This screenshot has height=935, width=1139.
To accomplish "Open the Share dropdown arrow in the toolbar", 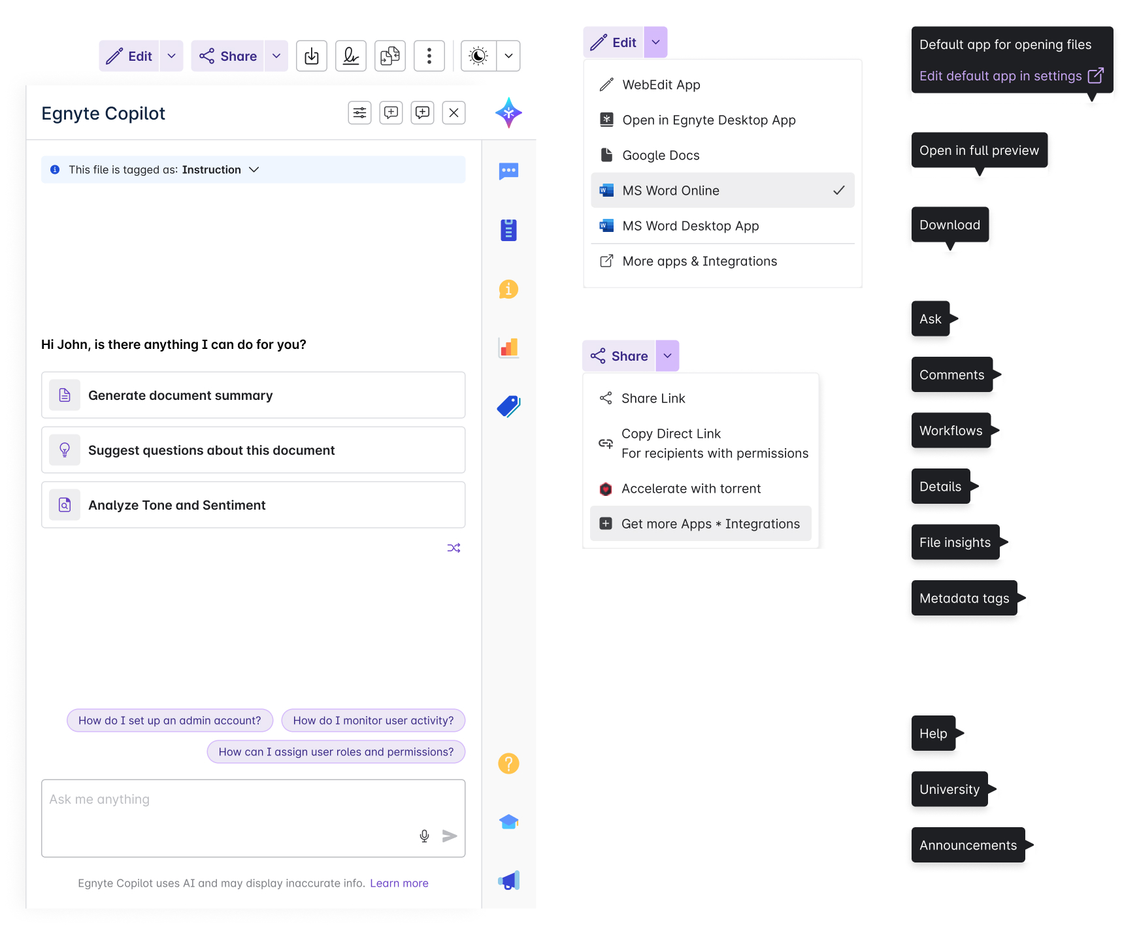I will (276, 56).
